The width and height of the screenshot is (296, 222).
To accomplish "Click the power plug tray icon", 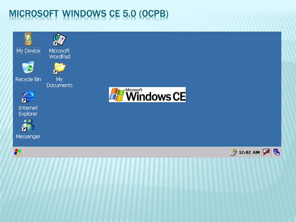I will pyautogui.click(x=234, y=152).
